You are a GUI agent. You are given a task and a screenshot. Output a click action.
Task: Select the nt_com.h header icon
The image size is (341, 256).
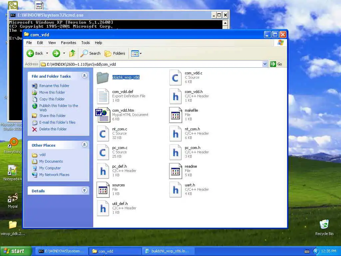coord(175,134)
